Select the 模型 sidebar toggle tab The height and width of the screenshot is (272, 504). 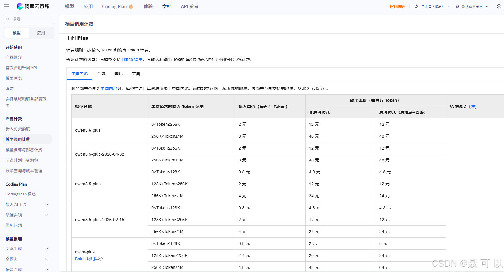17,33
